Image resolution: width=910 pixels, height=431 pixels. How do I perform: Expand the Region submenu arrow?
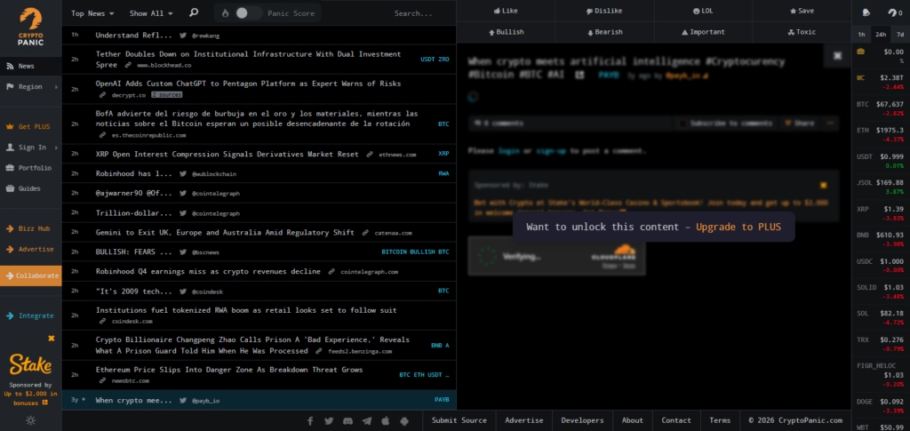pyautogui.click(x=56, y=87)
